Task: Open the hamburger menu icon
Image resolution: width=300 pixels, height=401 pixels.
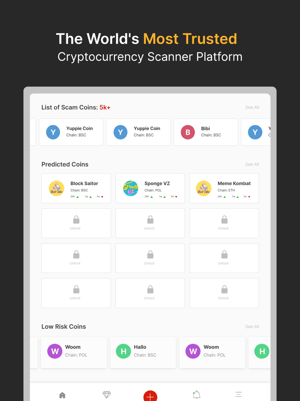Action: point(238,394)
